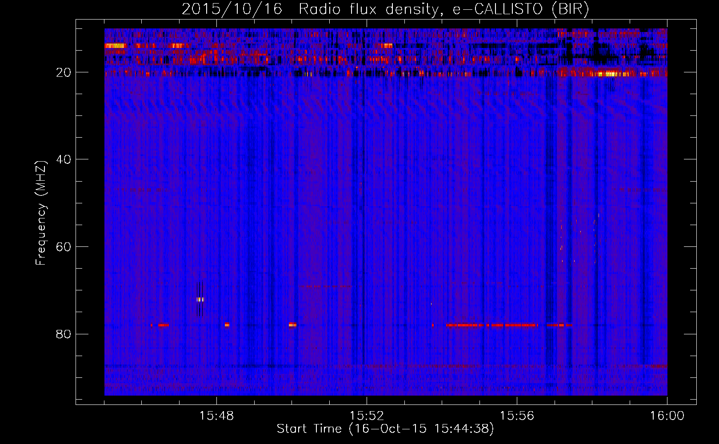
Task: Select the 'Frequency (MHZ)' axis label
Action: click(41, 213)
